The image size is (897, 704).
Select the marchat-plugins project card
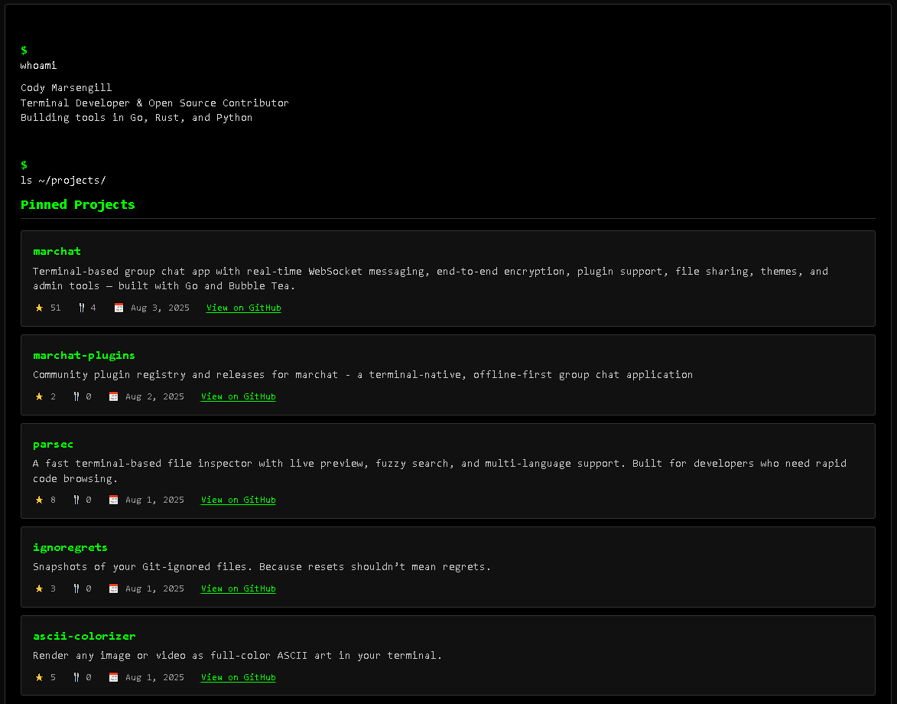pos(448,375)
